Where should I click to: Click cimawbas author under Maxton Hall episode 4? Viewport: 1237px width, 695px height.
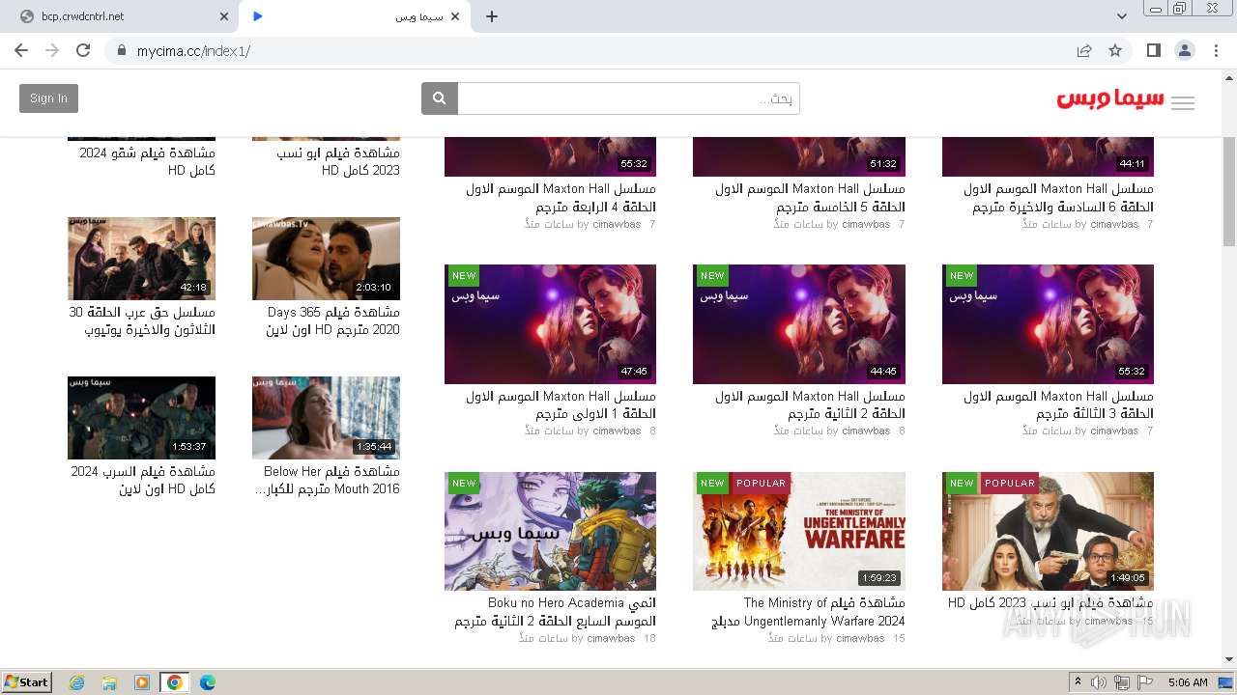(x=617, y=224)
